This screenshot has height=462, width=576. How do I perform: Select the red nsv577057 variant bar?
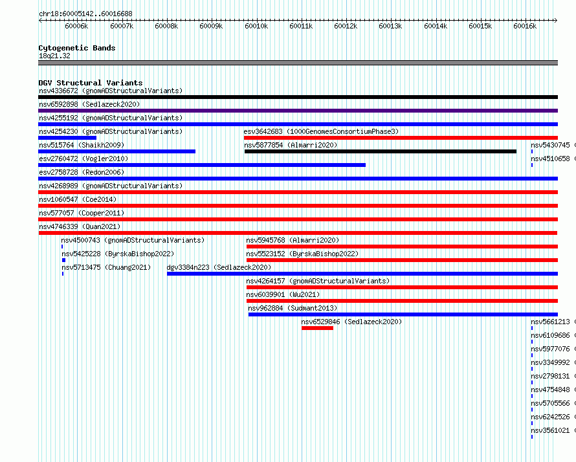[x=298, y=219]
